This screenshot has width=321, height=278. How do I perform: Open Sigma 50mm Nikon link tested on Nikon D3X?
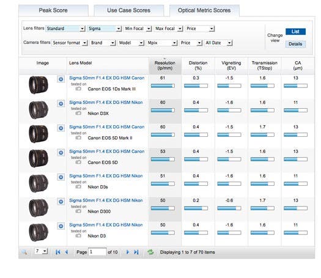106,103
